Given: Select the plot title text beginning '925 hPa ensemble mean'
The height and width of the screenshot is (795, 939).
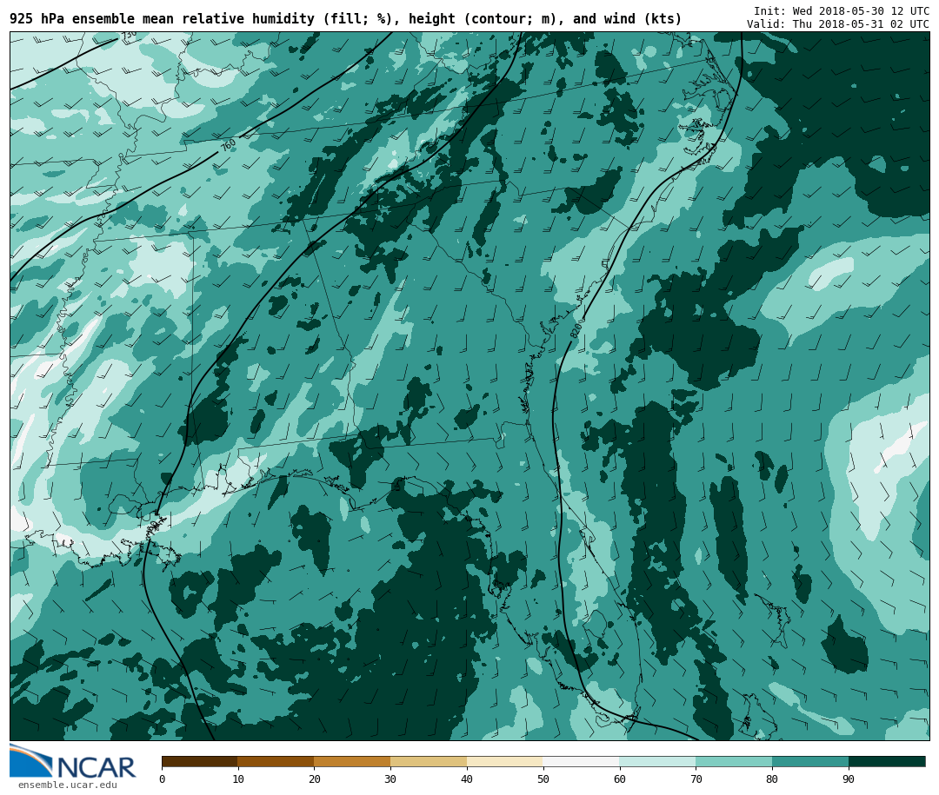Looking at the screenshot, I should 345,19.
